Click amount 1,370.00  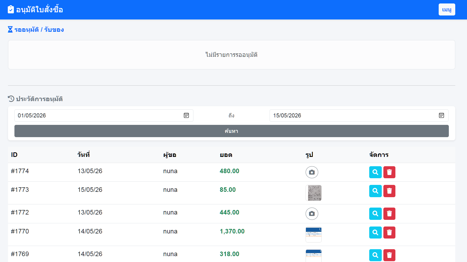[x=232, y=231]
